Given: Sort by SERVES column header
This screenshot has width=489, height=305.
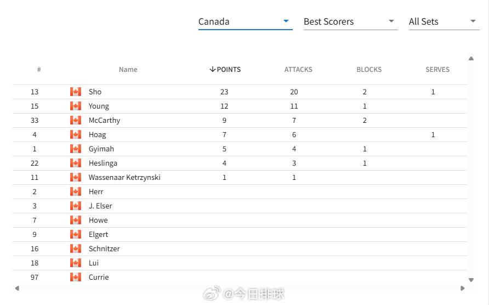Looking at the screenshot, I should click(437, 69).
